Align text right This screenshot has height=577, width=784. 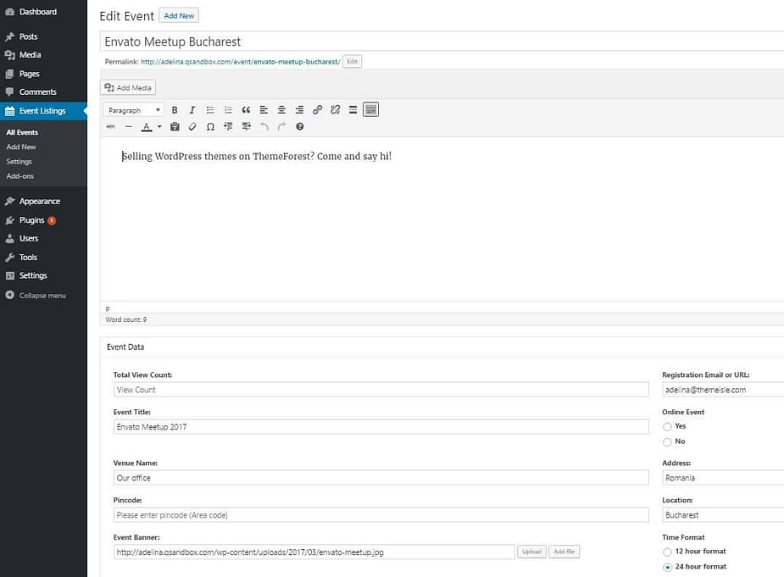coord(299,109)
